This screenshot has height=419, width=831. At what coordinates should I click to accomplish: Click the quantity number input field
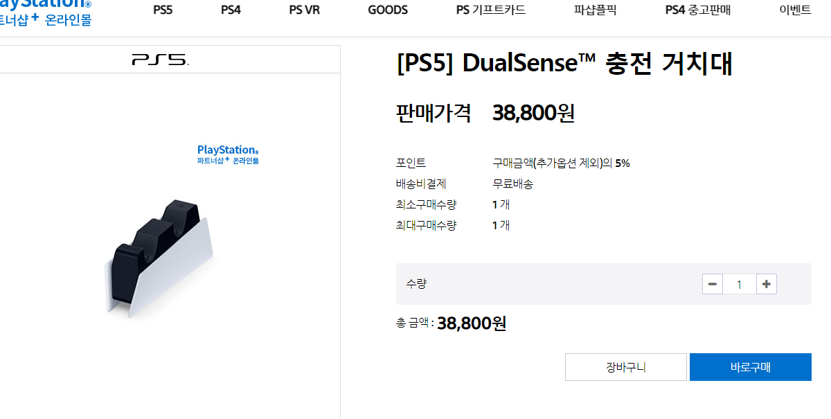740,284
